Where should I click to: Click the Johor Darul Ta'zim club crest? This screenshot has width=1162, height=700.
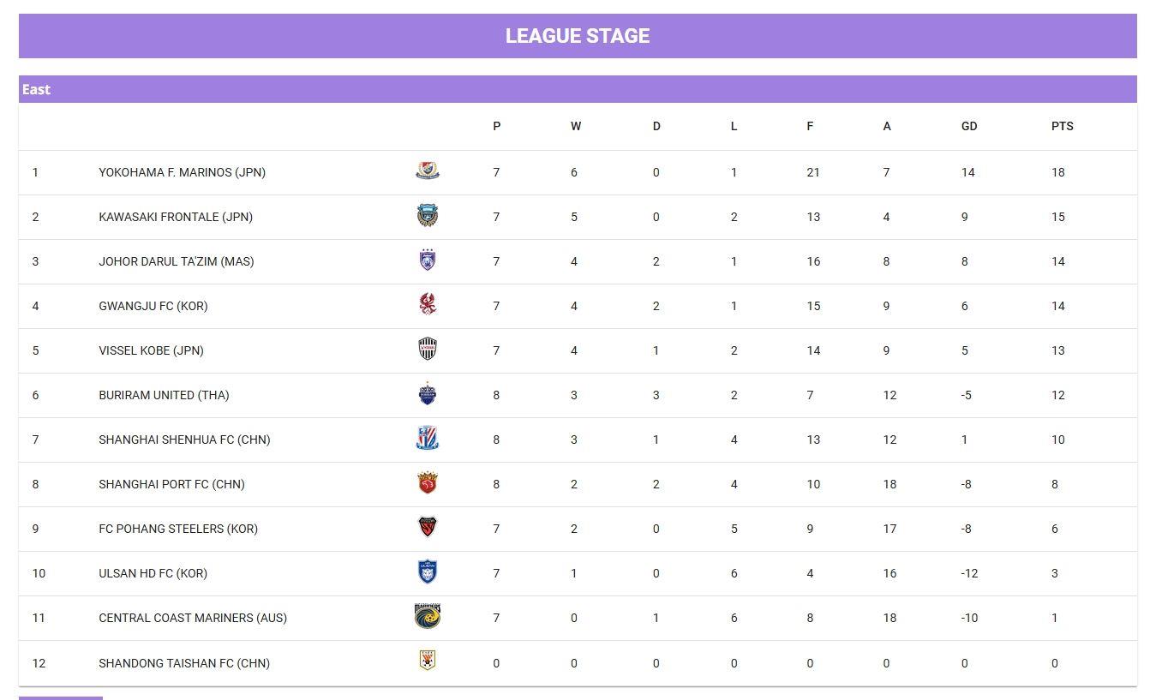pyautogui.click(x=428, y=260)
